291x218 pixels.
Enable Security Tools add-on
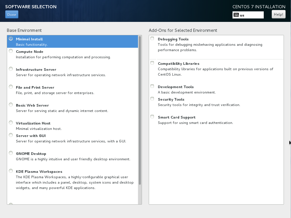(152, 99)
